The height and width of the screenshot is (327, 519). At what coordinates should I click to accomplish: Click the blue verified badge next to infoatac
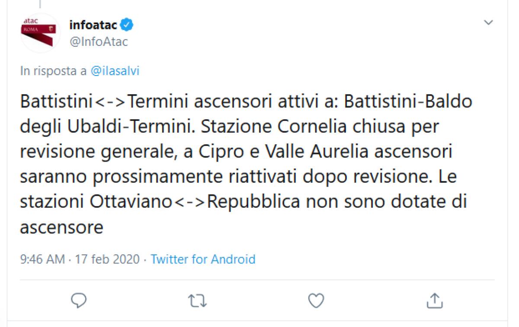tap(126, 25)
